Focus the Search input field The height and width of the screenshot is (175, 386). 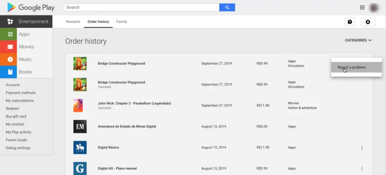pyautogui.click(x=142, y=8)
